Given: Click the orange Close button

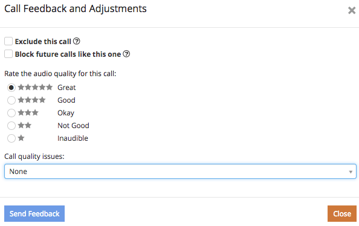Looking at the screenshot, I should pos(342,214).
